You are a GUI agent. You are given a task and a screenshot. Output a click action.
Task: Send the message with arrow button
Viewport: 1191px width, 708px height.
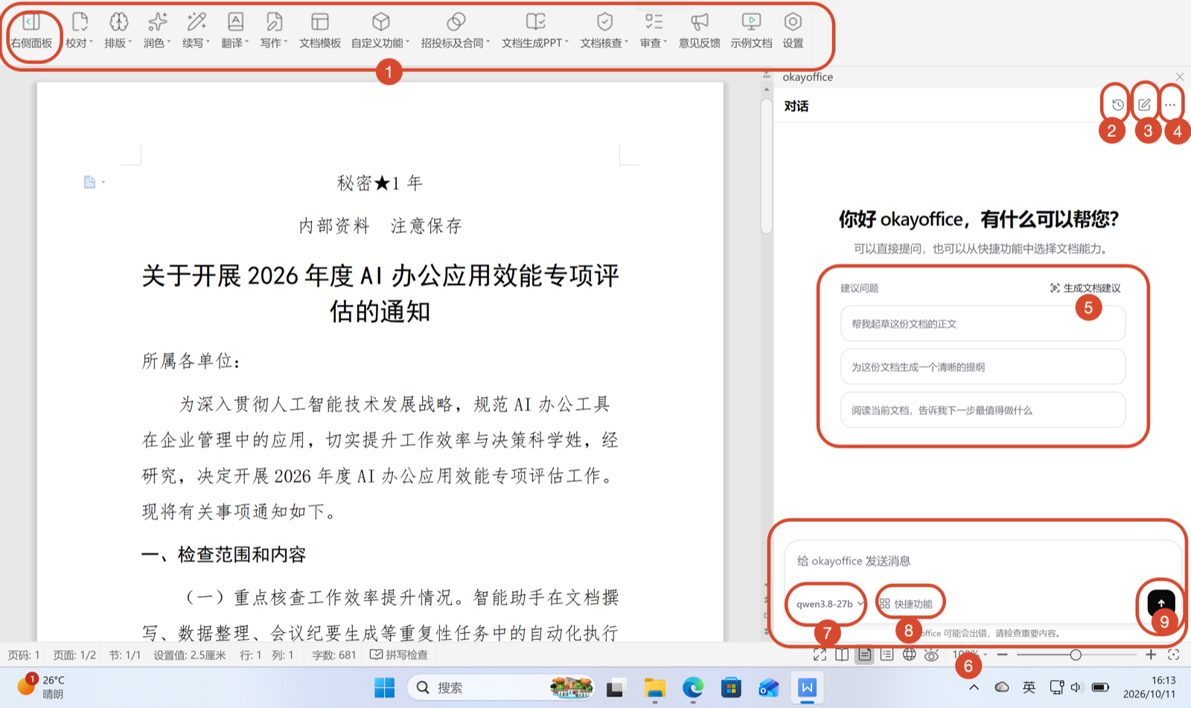click(1161, 603)
